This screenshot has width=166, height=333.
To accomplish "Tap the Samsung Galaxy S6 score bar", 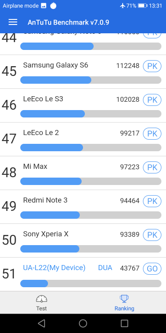I will [91, 80].
